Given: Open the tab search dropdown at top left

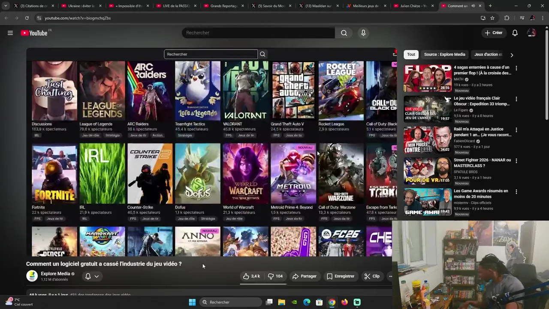Looking at the screenshot, I should pyautogui.click(x=6, y=6).
